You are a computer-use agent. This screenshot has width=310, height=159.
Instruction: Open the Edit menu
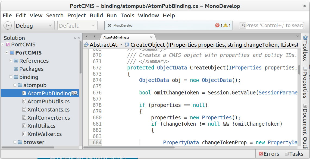21,15
